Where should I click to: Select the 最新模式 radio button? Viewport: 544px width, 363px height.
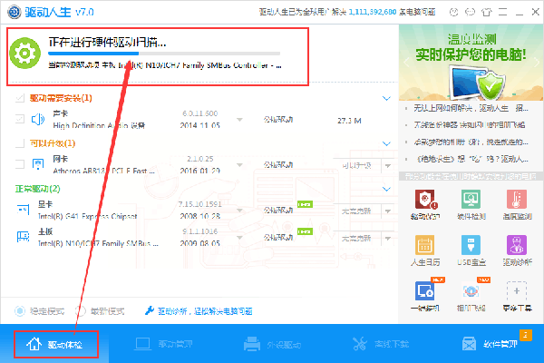pyautogui.click(x=81, y=311)
